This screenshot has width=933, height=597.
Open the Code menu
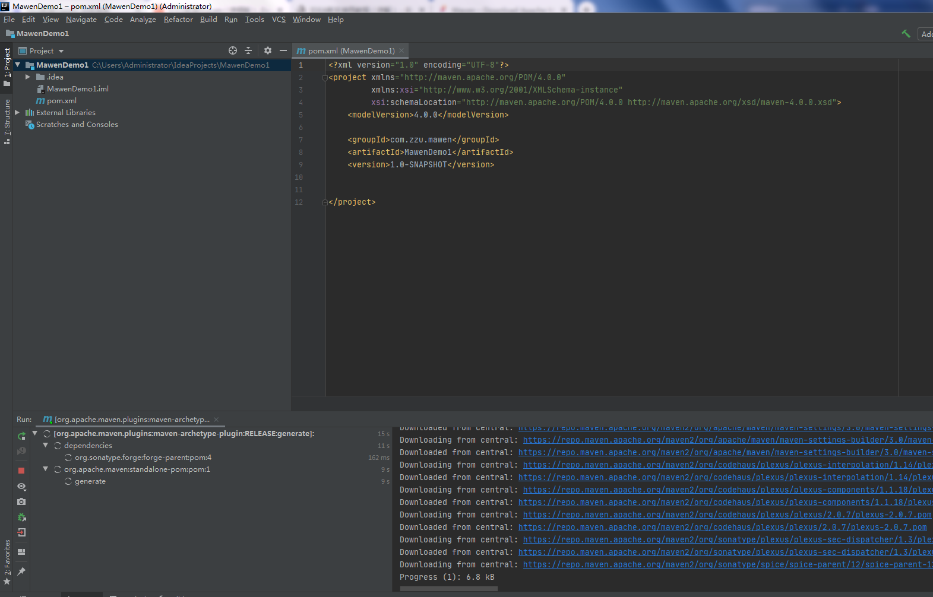pos(113,20)
